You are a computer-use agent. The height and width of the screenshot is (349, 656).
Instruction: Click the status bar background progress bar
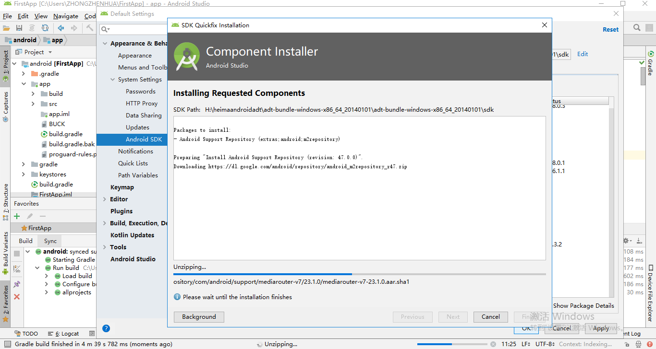pyautogui.click(x=451, y=344)
